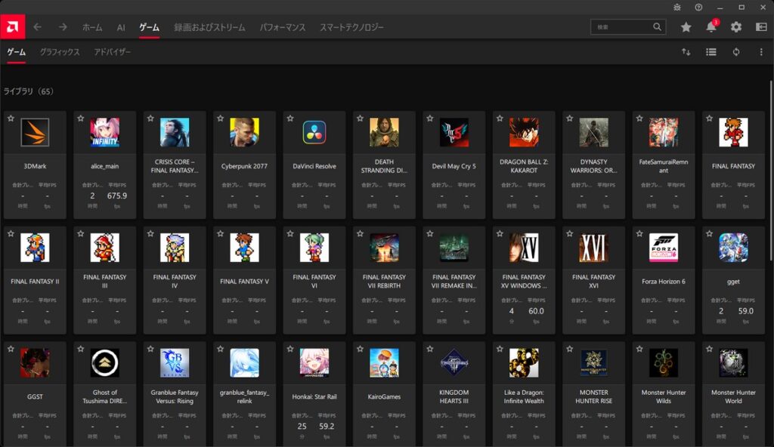Select the 'Monster Hunter World' title text
Viewport: 774px width, 447px height.
click(x=733, y=396)
